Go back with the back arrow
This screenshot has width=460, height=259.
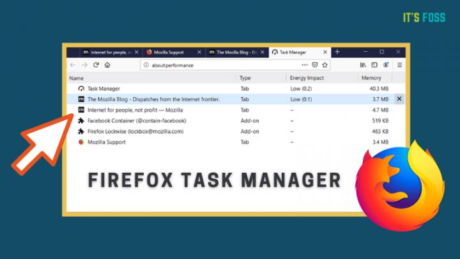tap(73, 65)
